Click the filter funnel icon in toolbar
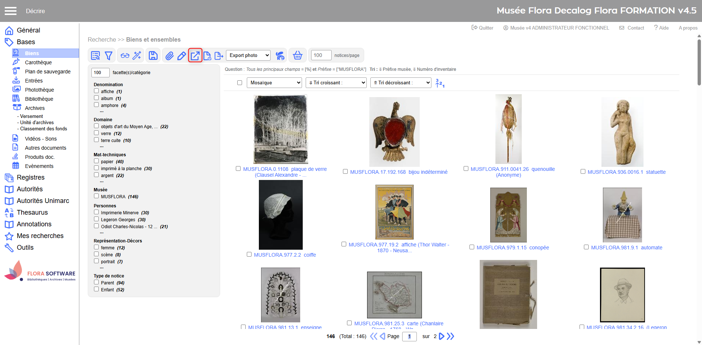The width and height of the screenshot is (702, 345). pos(109,55)
